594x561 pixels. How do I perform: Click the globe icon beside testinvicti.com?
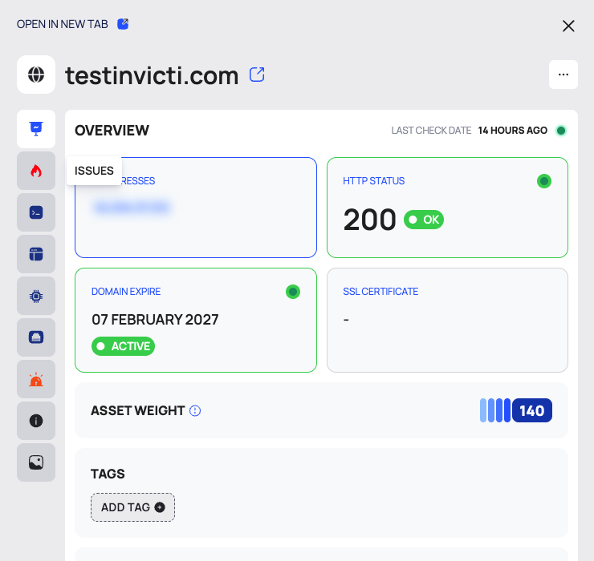coord(36,75)
